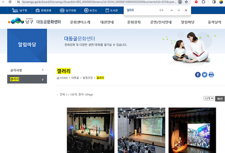Open the 도서관 top bar link
Image resolution: width=225 pixels, height=153 pixels.
112,10
